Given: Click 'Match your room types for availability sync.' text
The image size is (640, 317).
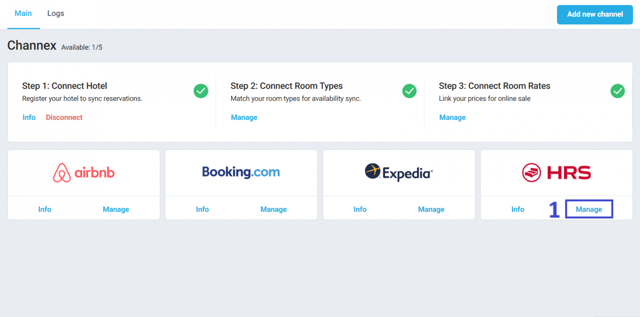Looking at the screenshot, I should click(x=296, y=99).
